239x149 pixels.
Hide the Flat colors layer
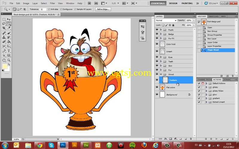pyautogui.click(x=157, y=87)
